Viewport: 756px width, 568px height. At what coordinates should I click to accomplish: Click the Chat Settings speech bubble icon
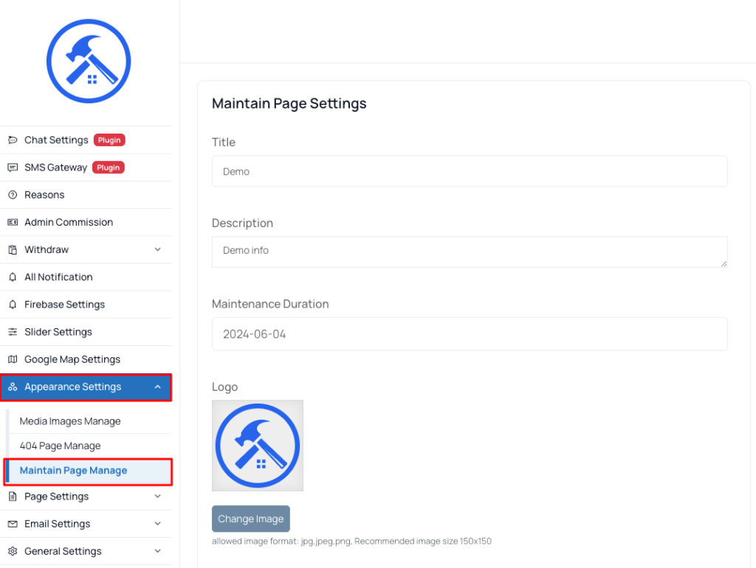[13, 140]
